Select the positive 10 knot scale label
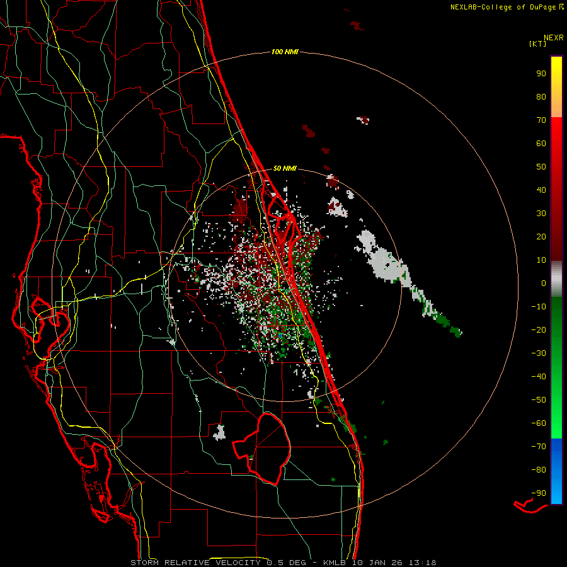The image size is (567, 567). 541,260
